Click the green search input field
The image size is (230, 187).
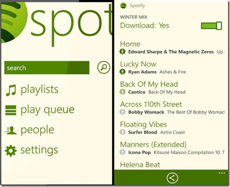tap(47, 68)
